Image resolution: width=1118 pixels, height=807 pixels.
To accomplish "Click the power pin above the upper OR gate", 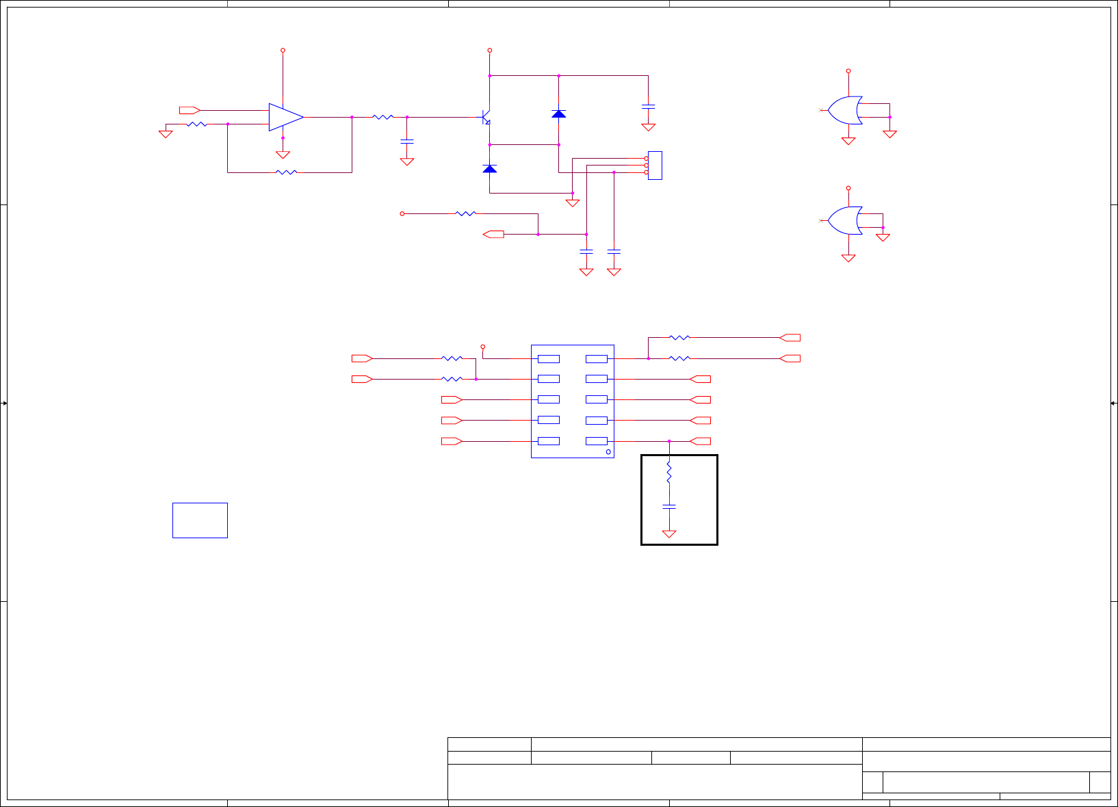I will click(x=848, y=71).
